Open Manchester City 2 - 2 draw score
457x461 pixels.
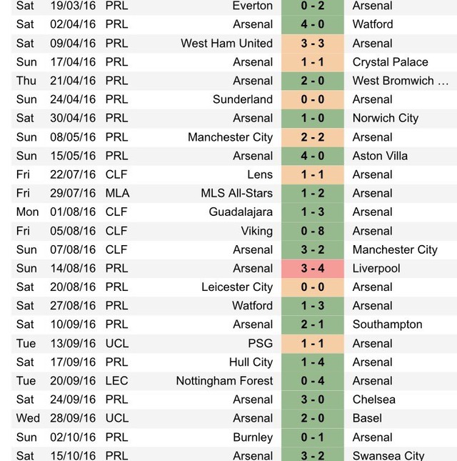pyautogui.click(x=313, y=137)
